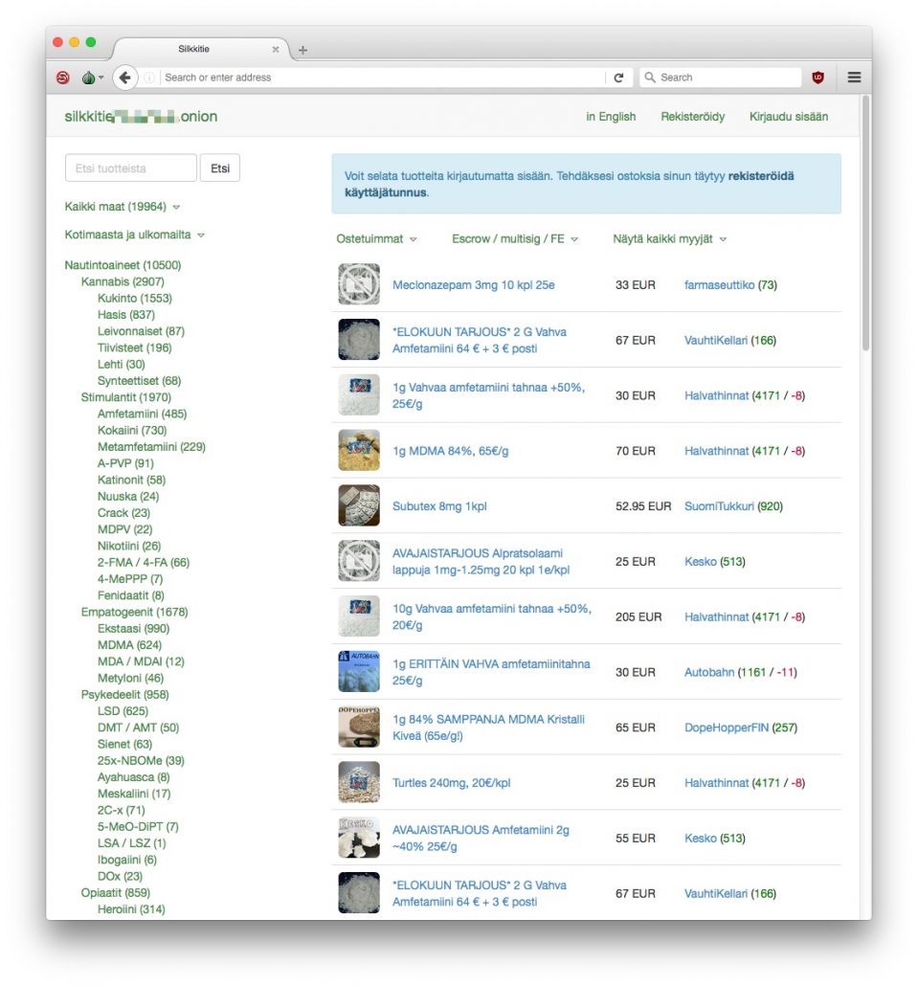Open the 1g 84% SAMPPANJA MDMA thumbnail
918x986 pixels.
[359, 727]
